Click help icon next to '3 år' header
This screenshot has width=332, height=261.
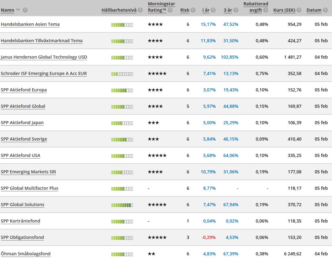pyautogui.click(x=236, y=10)
